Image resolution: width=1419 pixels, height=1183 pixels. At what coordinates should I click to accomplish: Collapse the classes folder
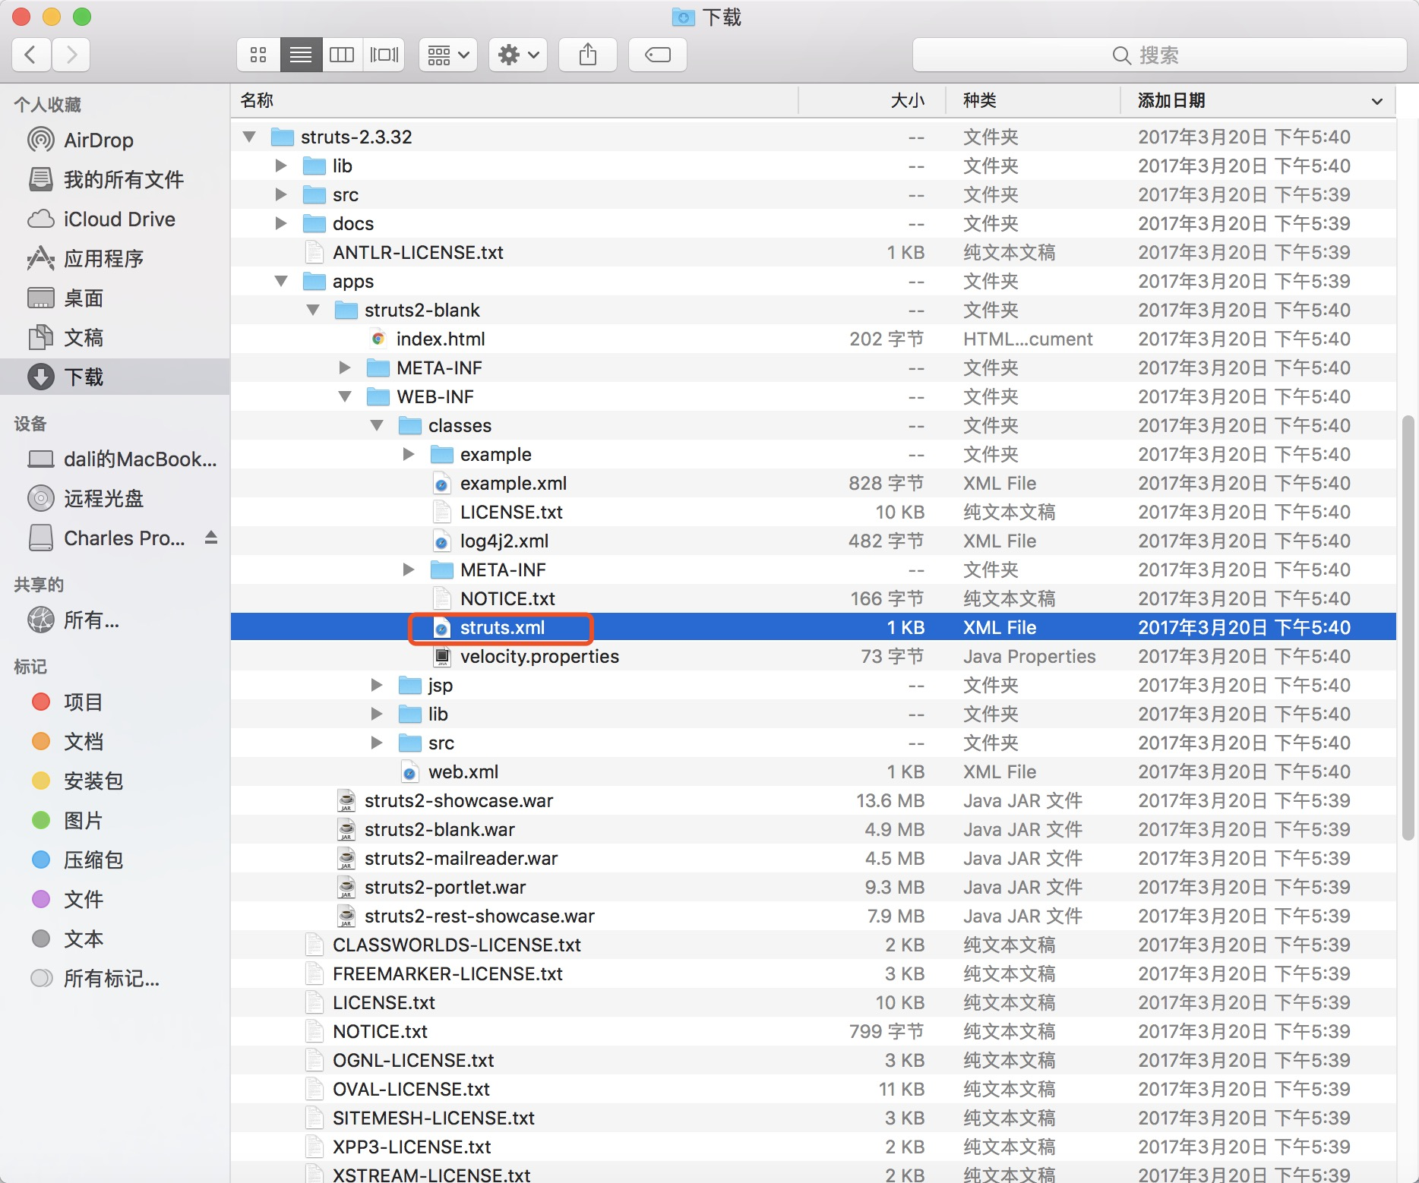pos(377,426)
